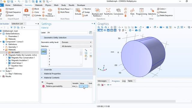Open the Cleanup tool
This screenshot has height=108, width=192.
[26, 13]
